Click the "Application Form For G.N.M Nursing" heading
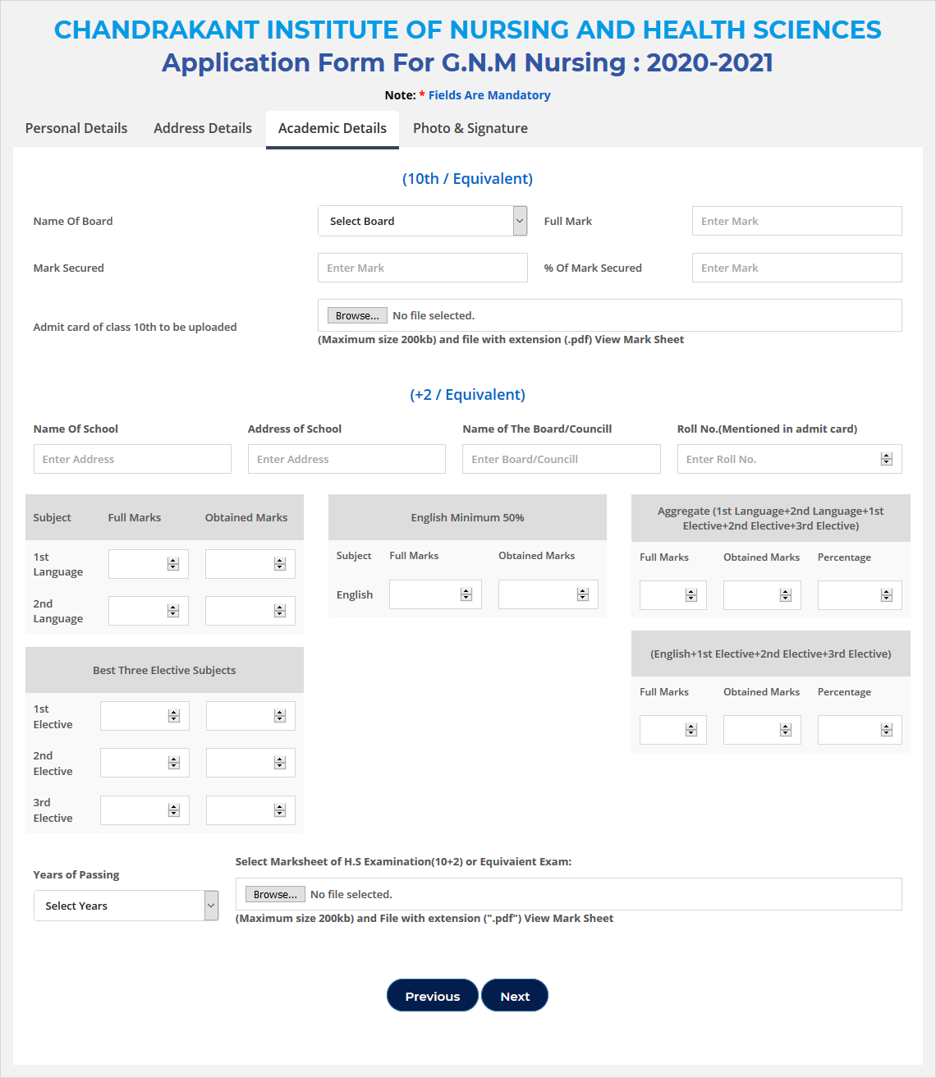The image size is (936, 1078). click(x=468, y=62)
